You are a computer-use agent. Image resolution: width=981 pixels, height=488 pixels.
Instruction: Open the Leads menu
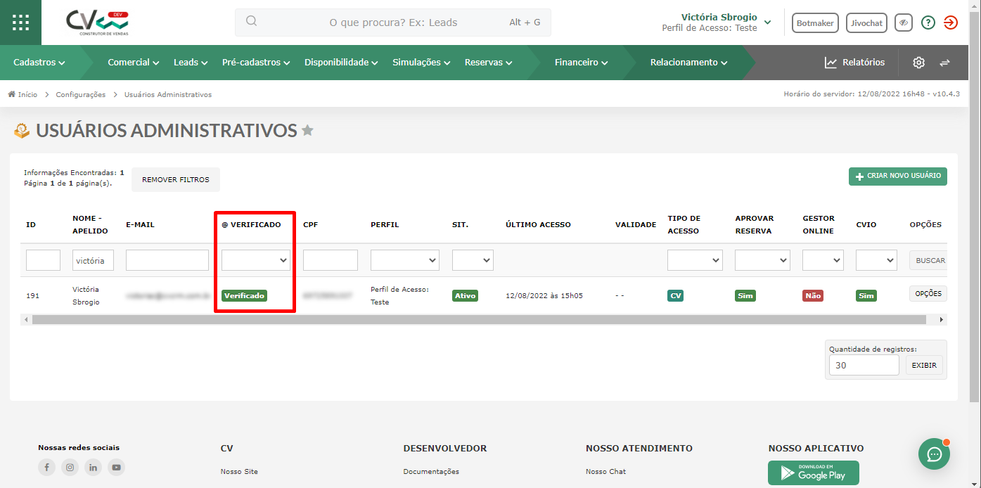tap(191, 63)
